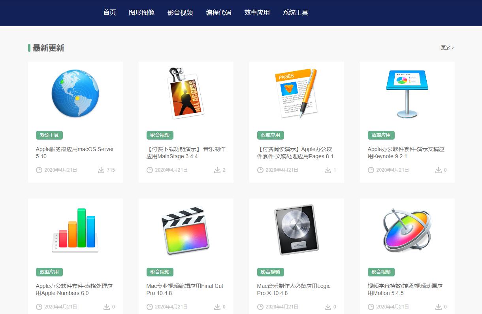Image resolution: width=482 pixels, height=314 pixels.
Task: Select the Logic Pro X icon
Action: tap(296, 230)
